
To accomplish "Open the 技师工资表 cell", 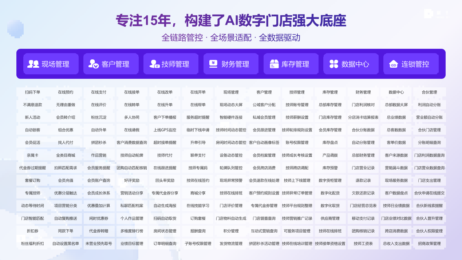I will tap(363, 244).
